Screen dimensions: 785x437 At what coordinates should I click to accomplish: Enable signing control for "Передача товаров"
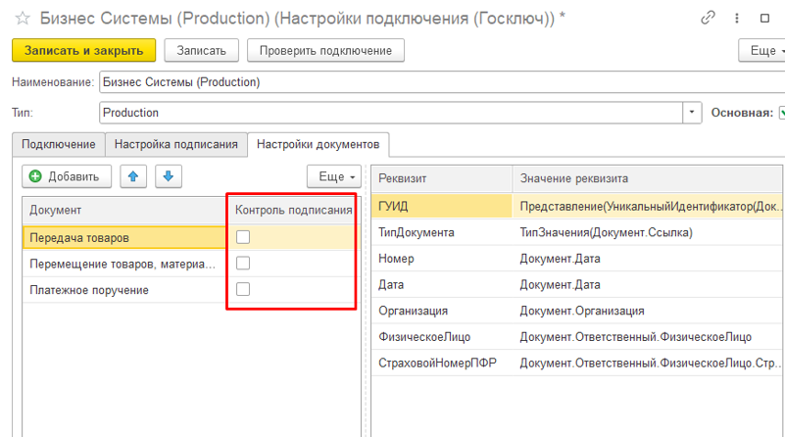click(x=243, y=237)
